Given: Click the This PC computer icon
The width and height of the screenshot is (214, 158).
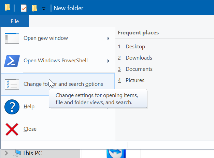Looking at the screenshot, I should point(17,153).
